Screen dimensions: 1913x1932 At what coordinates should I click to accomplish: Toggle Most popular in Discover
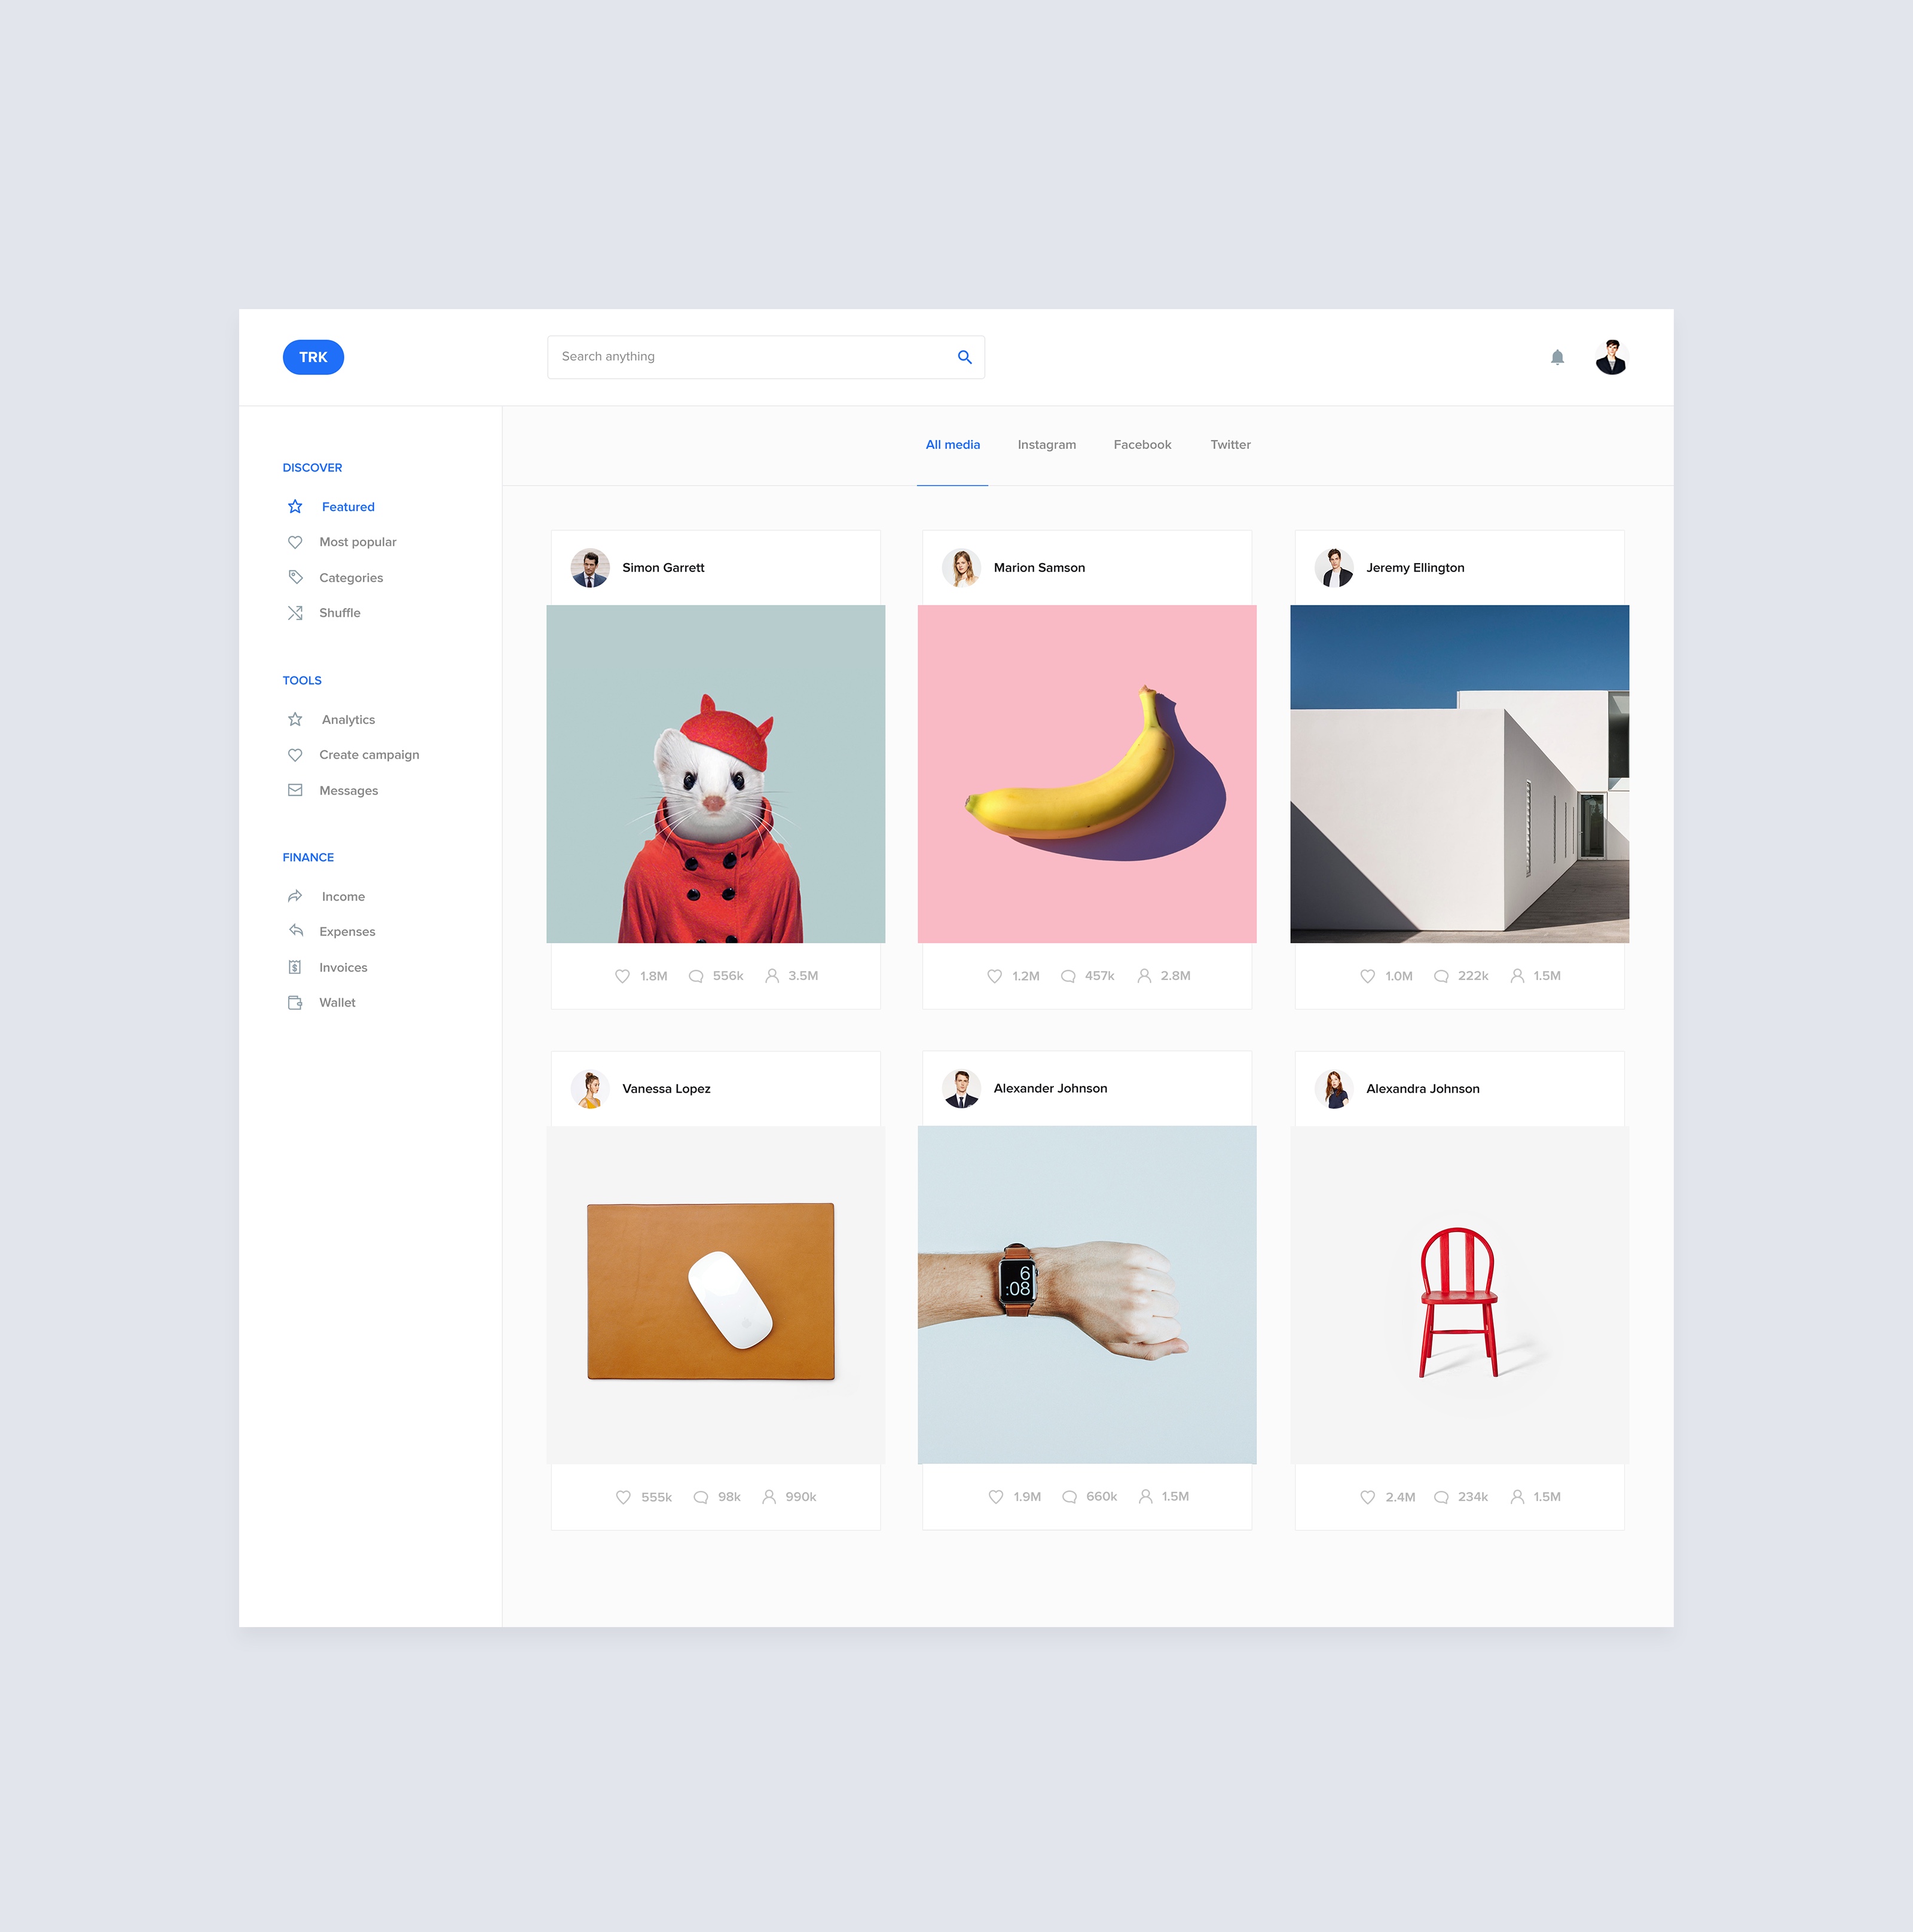tap(357, 541)
